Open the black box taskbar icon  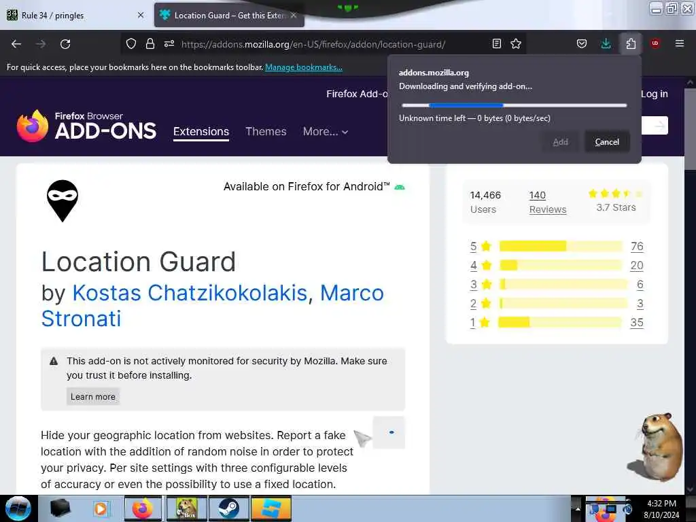click(x=60, y=508)
